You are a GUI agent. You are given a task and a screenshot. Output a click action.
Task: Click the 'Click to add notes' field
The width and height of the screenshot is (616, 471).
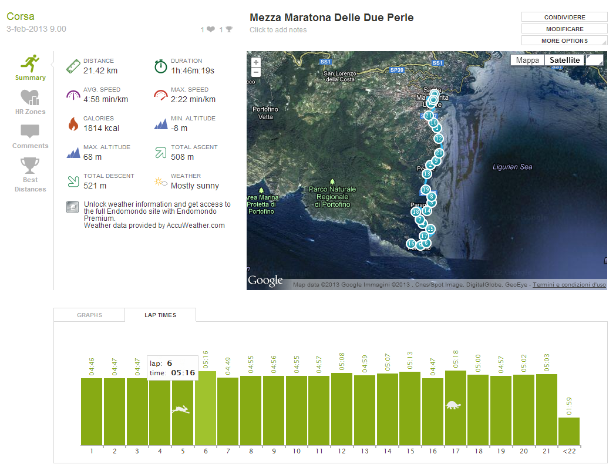[278, 30]
